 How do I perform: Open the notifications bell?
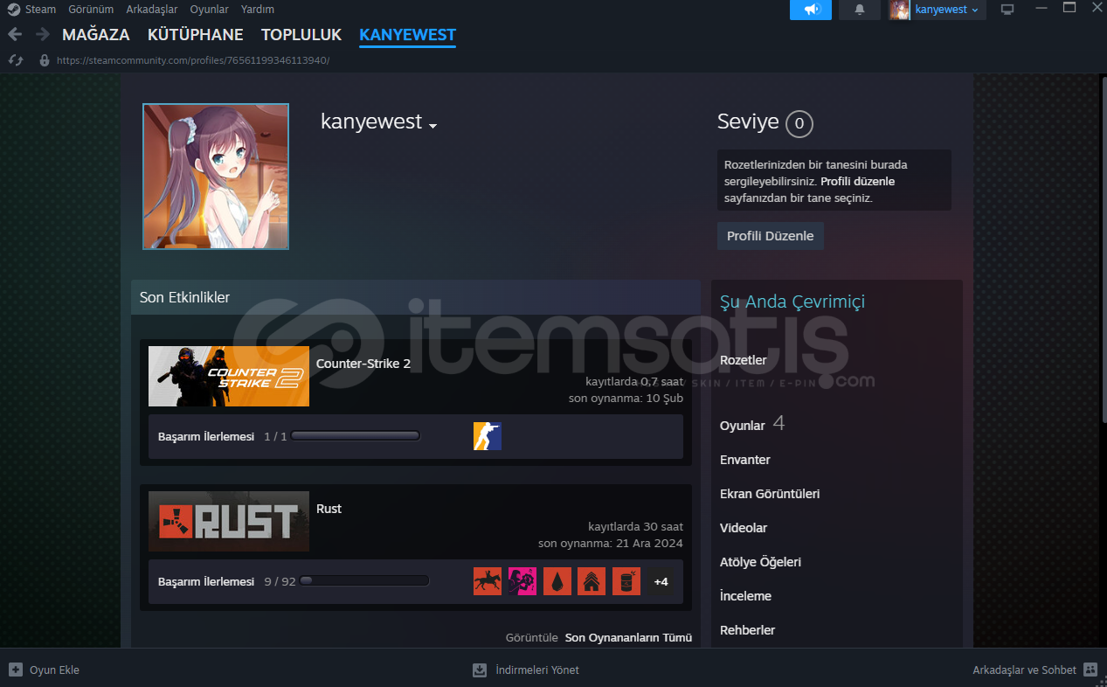[x=860, y=10]
